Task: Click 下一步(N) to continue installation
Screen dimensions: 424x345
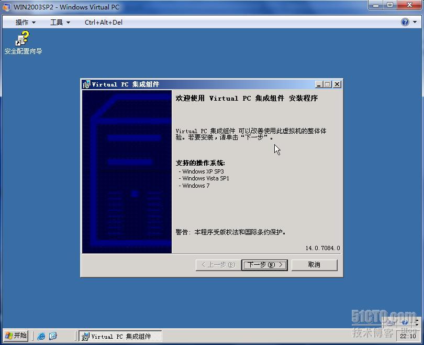Action: pyautogui.click(x=264, y=265)
